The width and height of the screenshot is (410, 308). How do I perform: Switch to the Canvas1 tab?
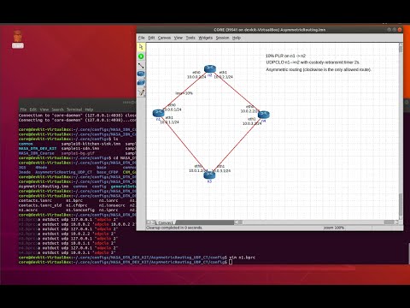(x=165, y=222)
